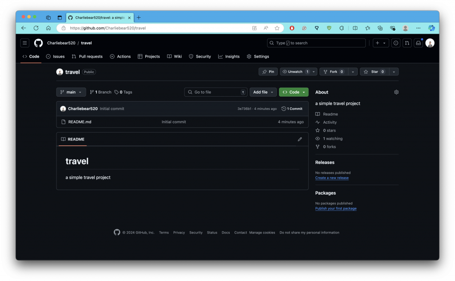The image size is (455, 281).
Task: Click the Go to file search field
Action: pyautogui.click(x=216, y=92)
